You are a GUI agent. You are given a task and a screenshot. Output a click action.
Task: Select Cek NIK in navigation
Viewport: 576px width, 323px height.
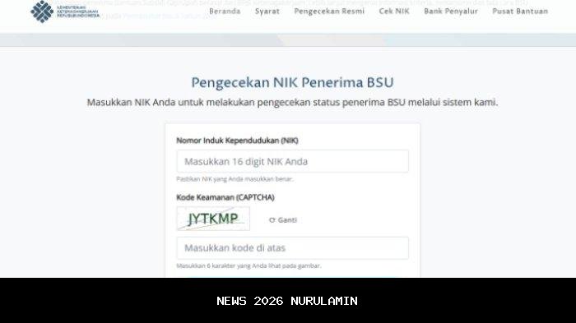pyautogui.click(x=394, y=12)
